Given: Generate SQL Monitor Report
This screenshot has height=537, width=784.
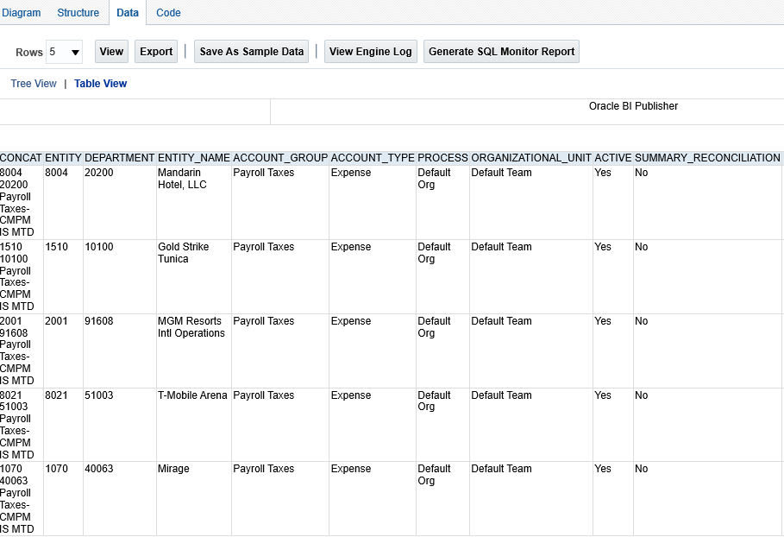Looking at the screenshot, I should [x=501, y=52].
